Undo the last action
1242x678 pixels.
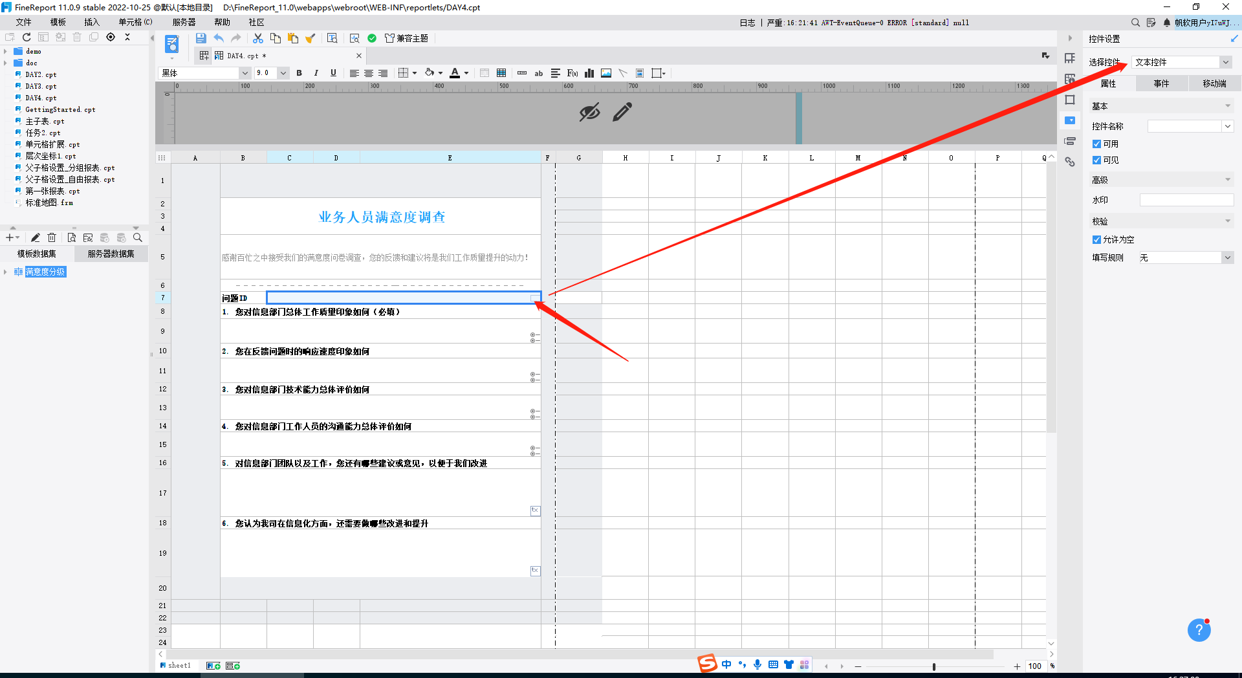click(x=219, y=38)
